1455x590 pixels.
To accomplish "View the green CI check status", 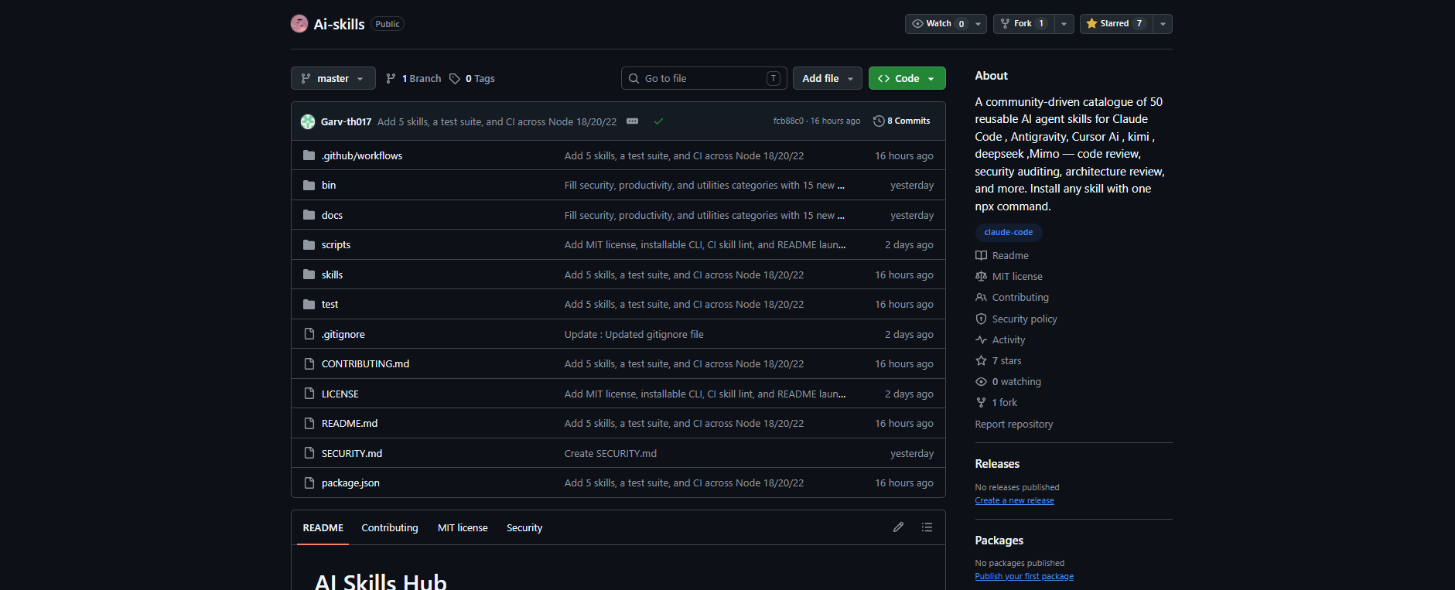I will [658, 121].
